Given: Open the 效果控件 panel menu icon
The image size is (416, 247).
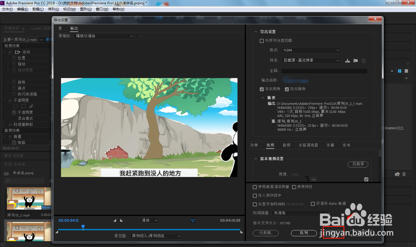Looking at the screenshot, I should 23,29.
